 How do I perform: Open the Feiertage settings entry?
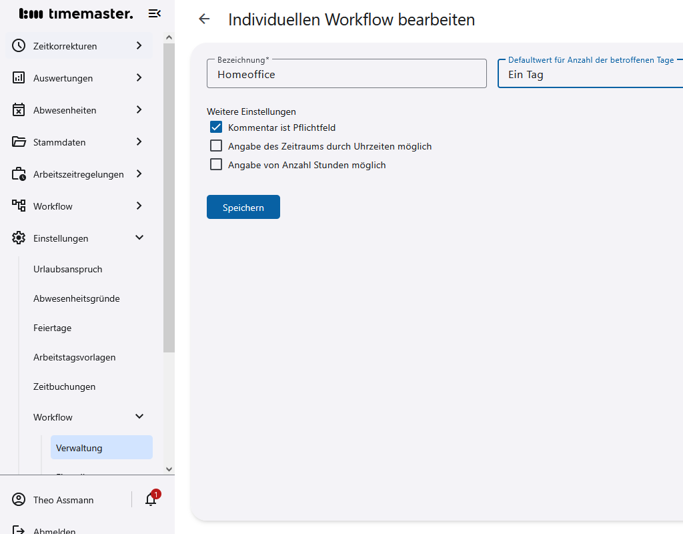point(52,328)
